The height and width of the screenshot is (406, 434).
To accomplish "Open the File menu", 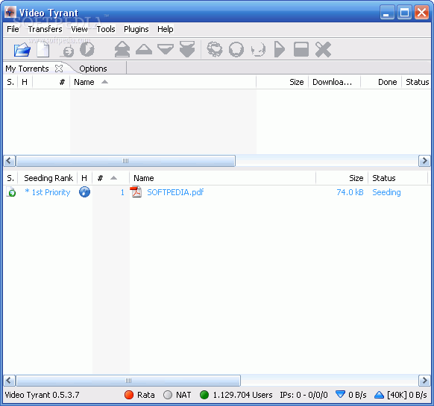I will tap(13, 29).
